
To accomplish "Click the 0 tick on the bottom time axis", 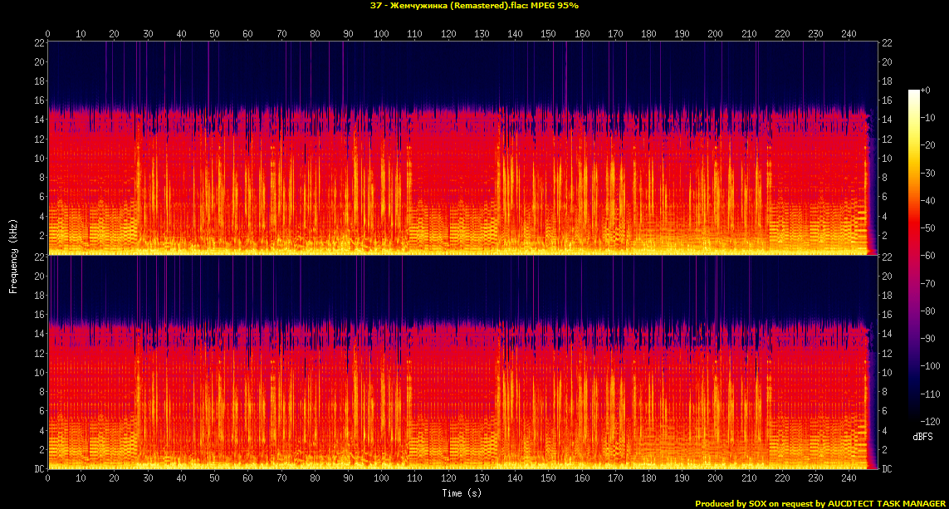I will click(x=48, y=479).
